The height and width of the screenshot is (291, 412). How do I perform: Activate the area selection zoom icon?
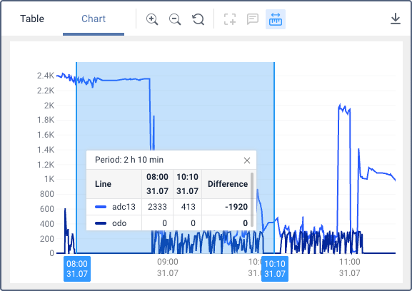pyautogui.click(x=230, y=19)
